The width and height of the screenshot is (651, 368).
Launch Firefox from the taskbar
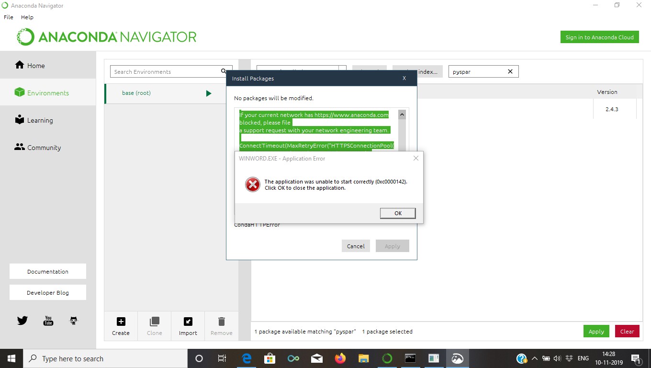pos(340,358)
